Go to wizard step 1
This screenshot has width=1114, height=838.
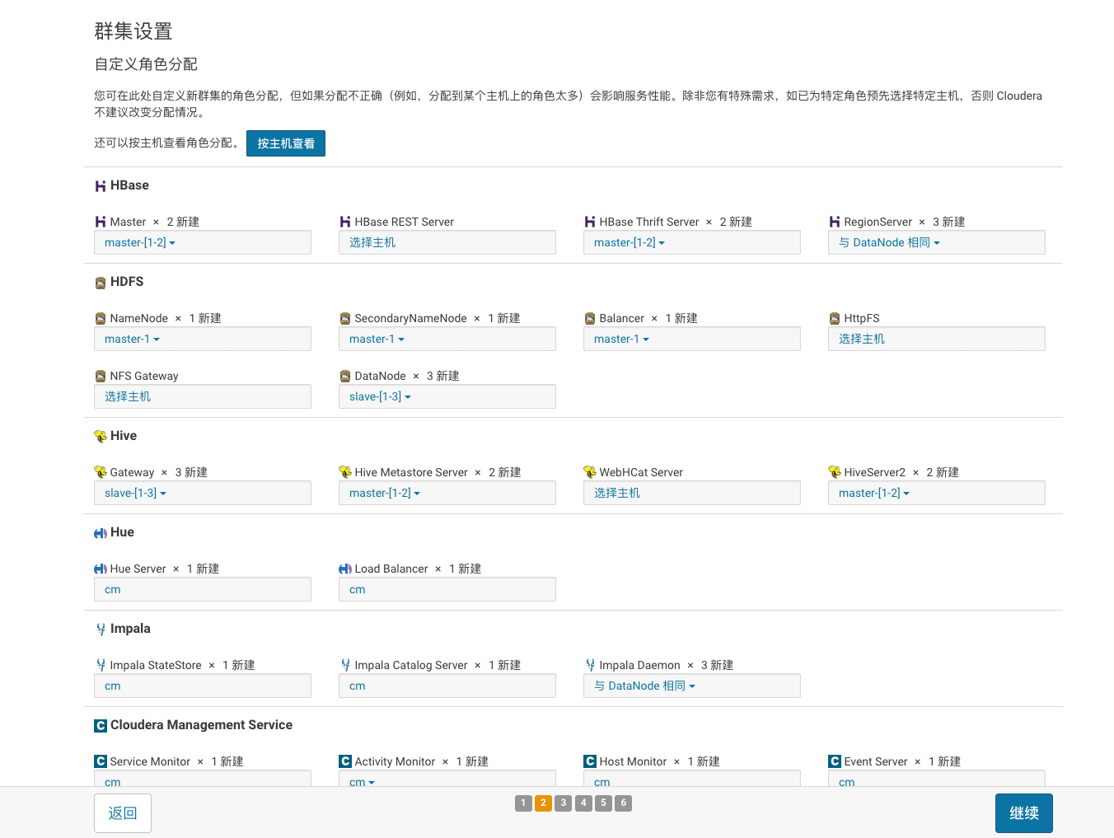[x=523, y=803]
